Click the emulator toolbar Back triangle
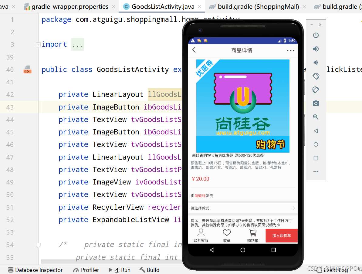 (316, 131)
